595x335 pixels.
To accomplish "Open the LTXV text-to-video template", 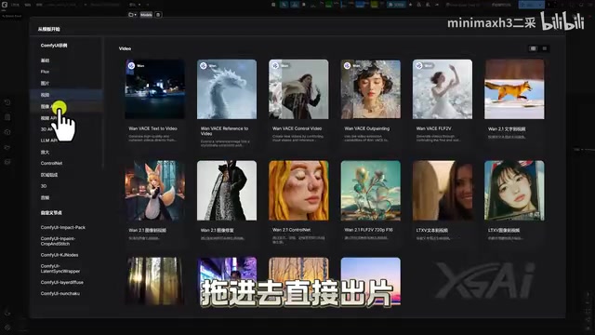I will 443,190.
